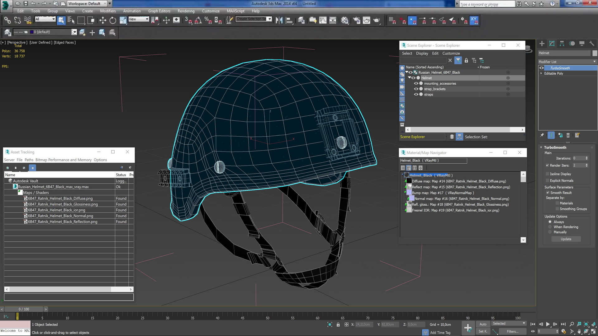Open the Material Editor icon
The image size is (598, 336).
(x=344, y=21)
